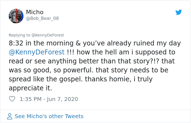Click the display name "Micho"
The height and width of the screenshot is (123, 191).
tap(35, 12)
